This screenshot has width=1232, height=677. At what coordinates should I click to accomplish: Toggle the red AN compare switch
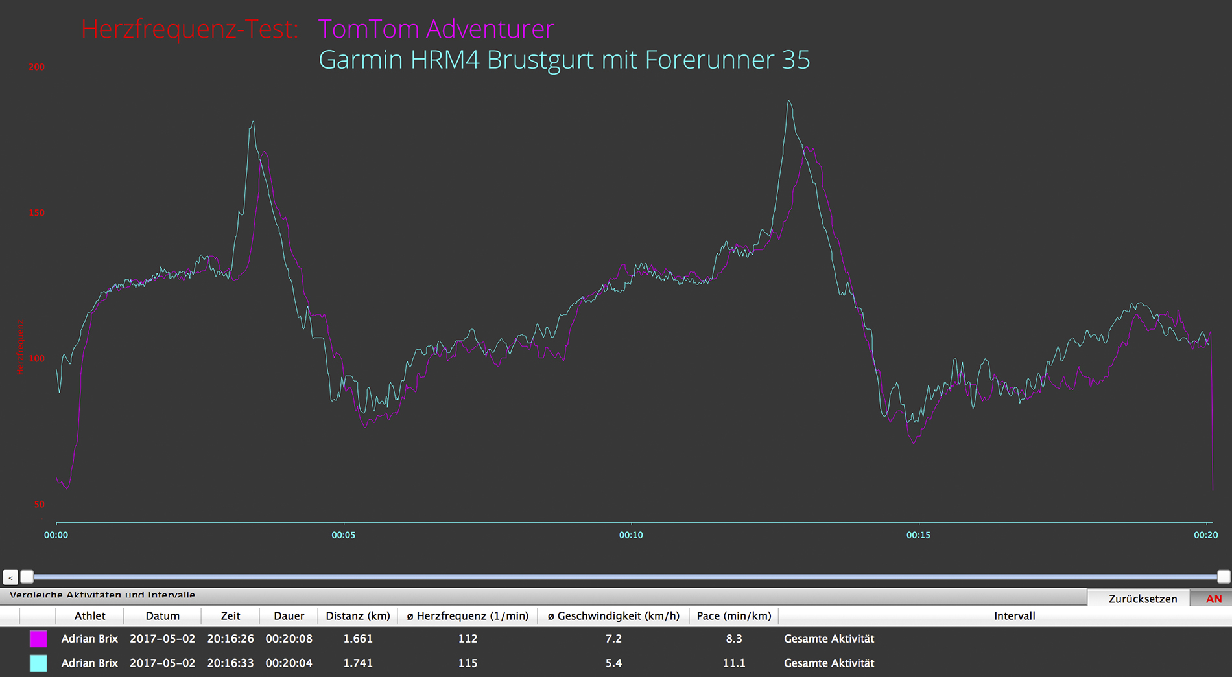point(1213,599)
